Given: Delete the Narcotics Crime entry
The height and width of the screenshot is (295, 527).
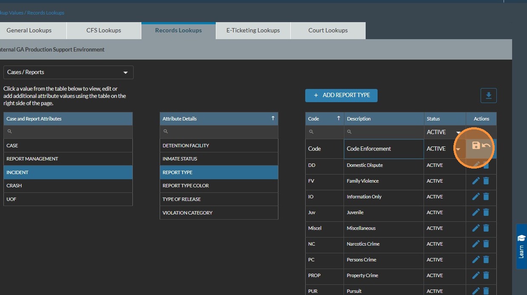Looking at the screenshot, I should (486, 244).
